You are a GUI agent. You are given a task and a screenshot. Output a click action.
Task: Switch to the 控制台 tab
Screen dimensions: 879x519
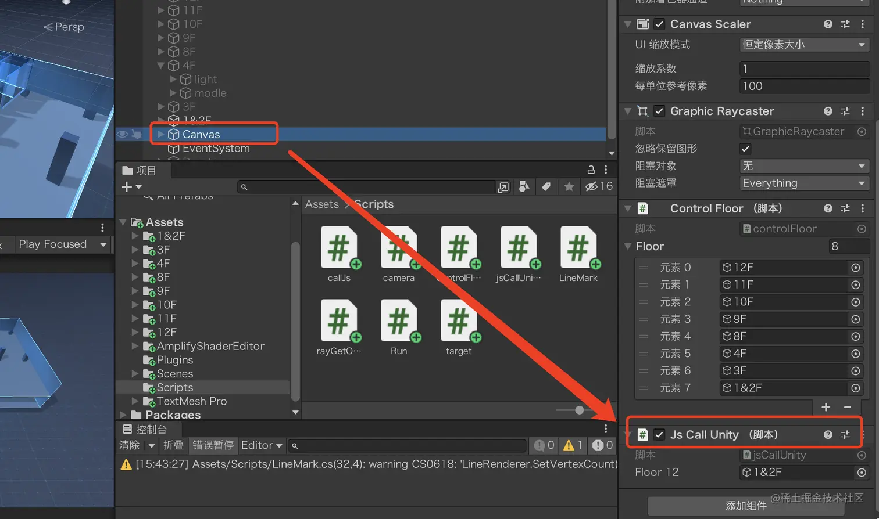145,430
